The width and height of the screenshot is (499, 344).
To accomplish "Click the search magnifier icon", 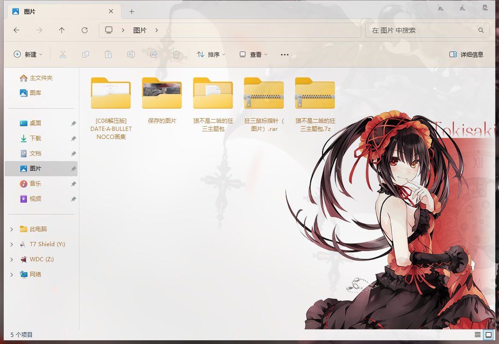I will point(481,30).
